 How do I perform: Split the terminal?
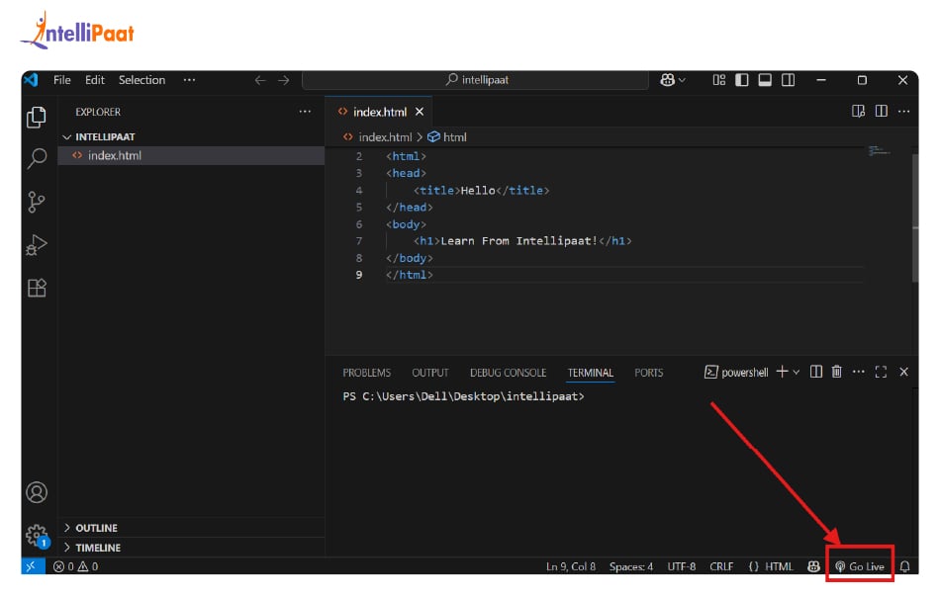(816, 372)
